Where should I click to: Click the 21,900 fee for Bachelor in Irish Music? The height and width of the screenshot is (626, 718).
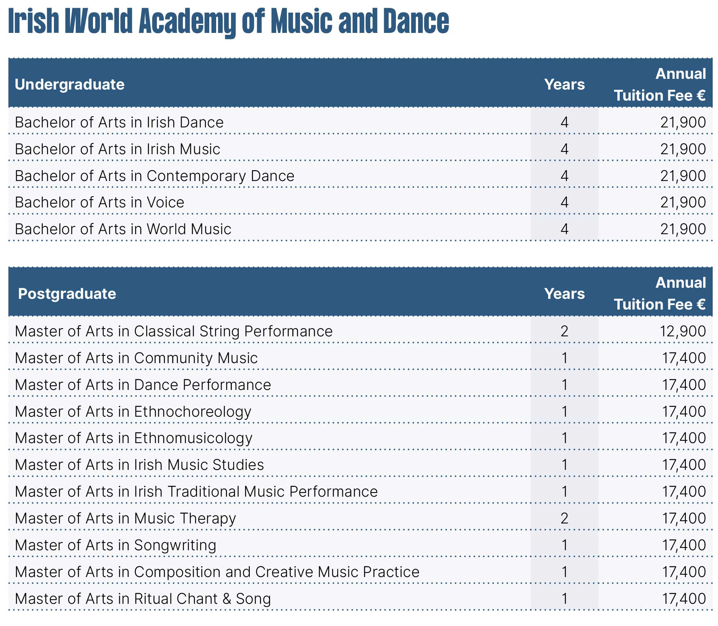point(683,149)
